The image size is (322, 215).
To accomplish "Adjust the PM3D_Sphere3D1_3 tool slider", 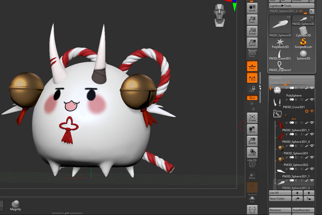I will click(x=289, y=11).
